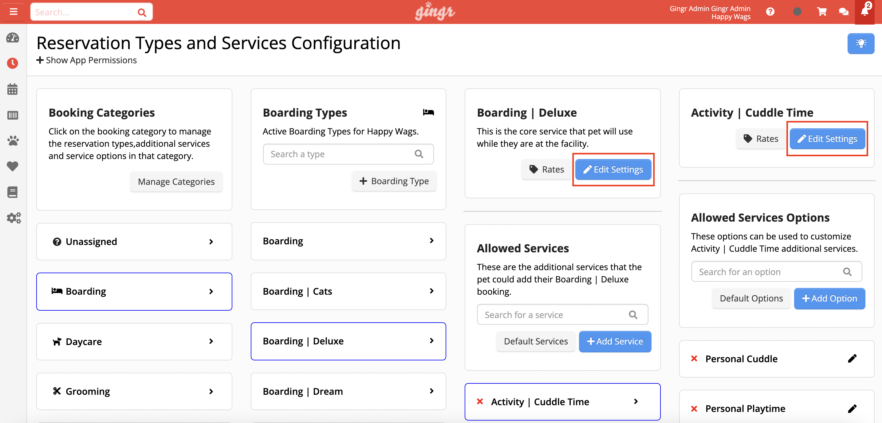Open the Gingr Admin account menu
The height and width of the screenshot is (423, 882).
click(x=709, y=12)
